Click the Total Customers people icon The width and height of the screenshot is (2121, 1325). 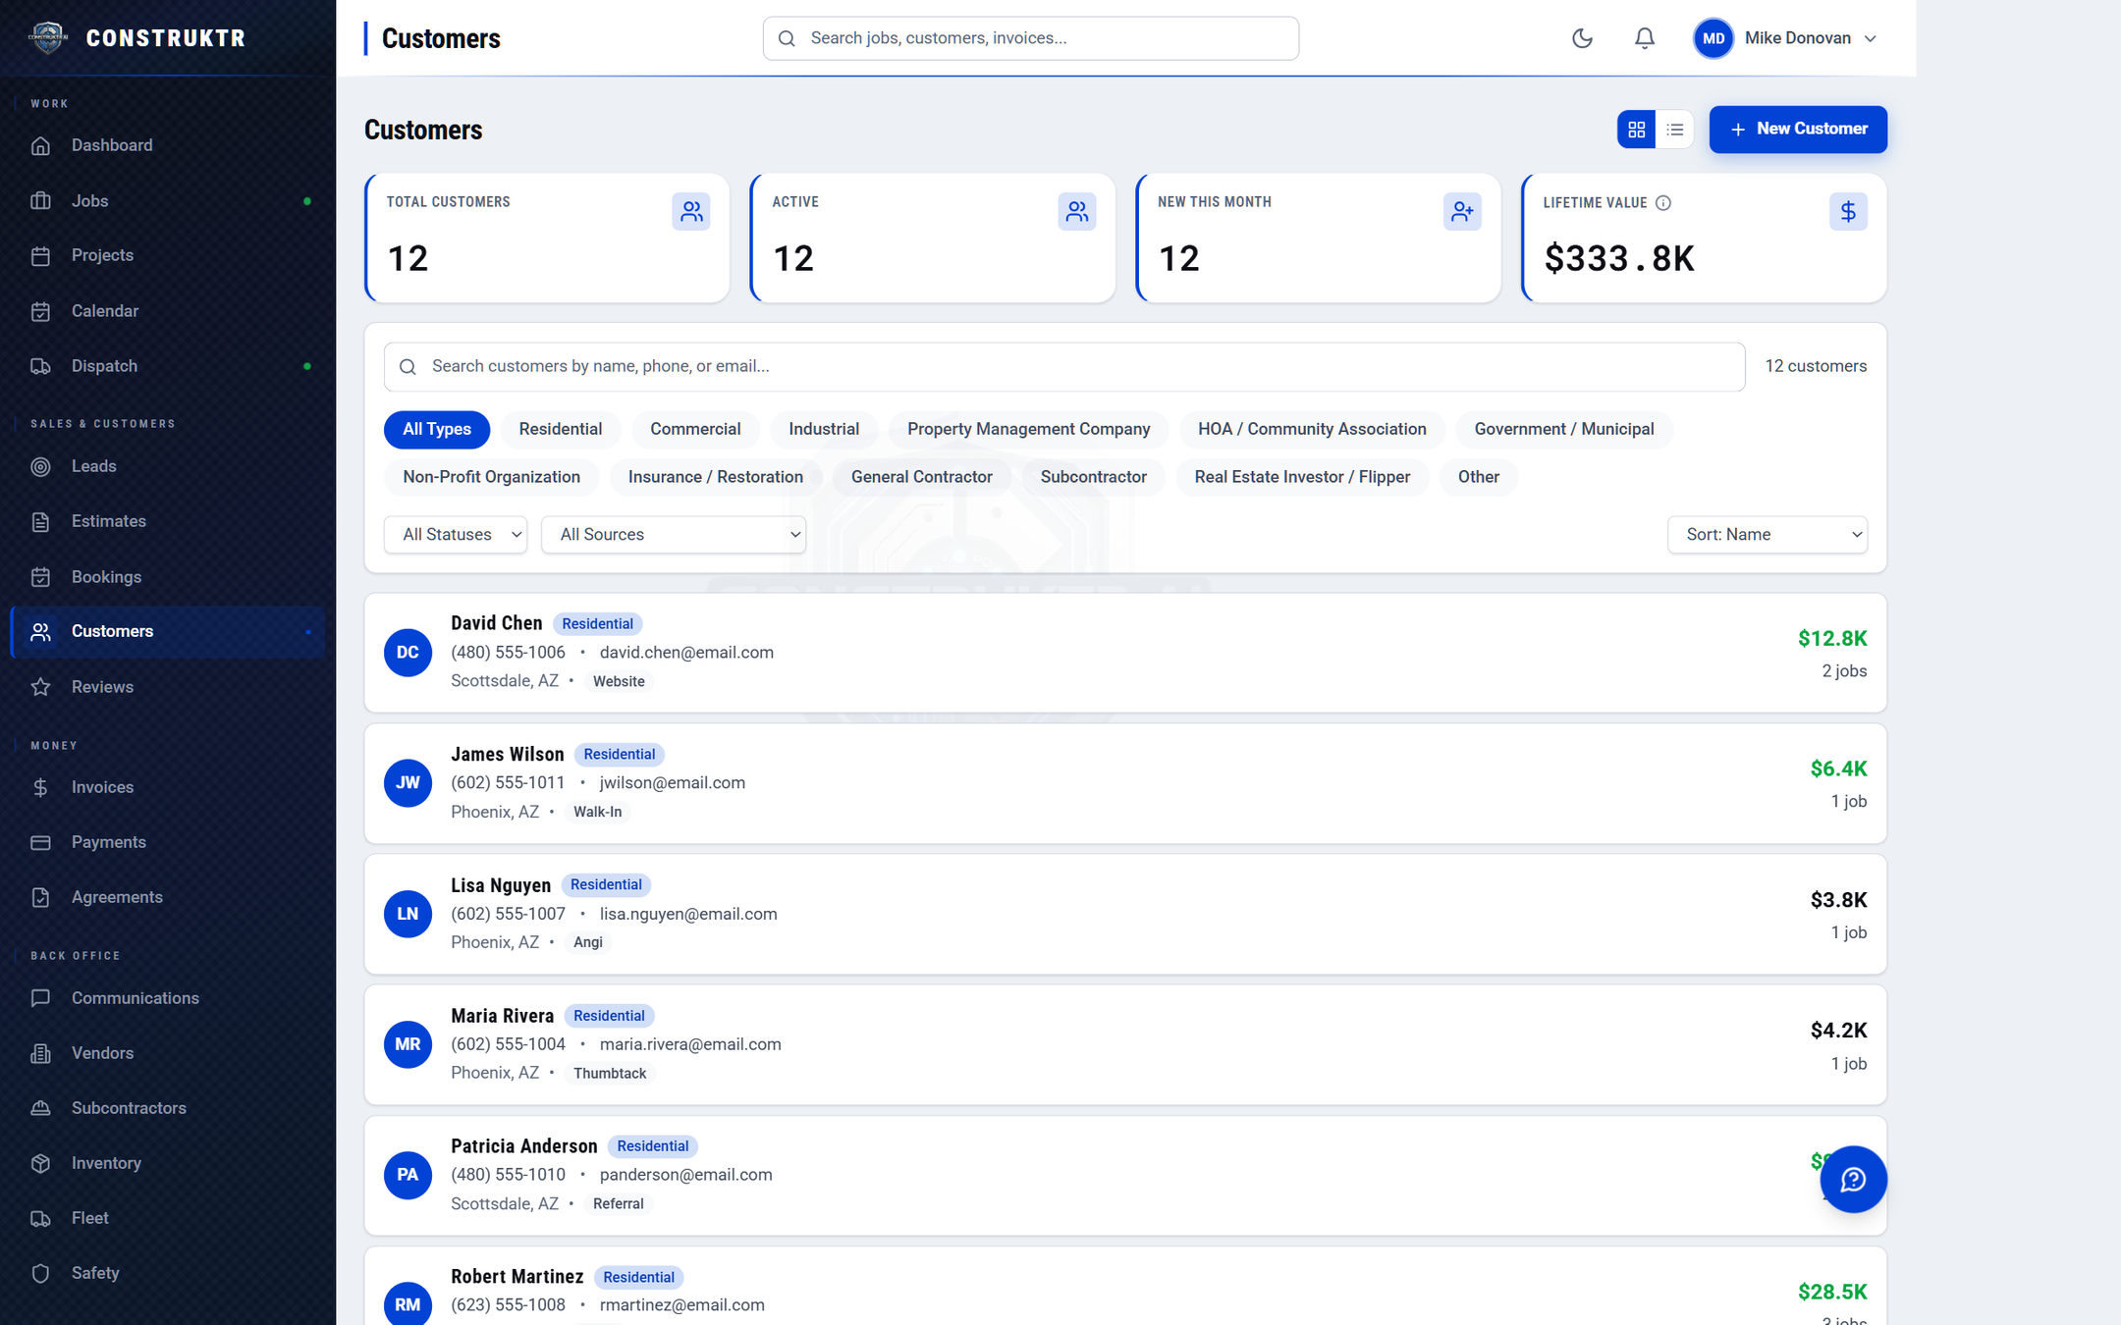tap(691, 212)
